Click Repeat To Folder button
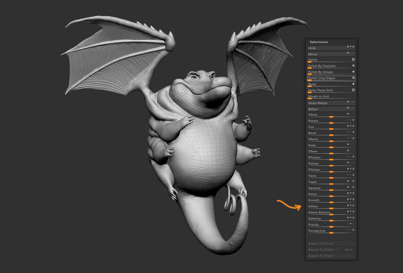 (331, 256)
